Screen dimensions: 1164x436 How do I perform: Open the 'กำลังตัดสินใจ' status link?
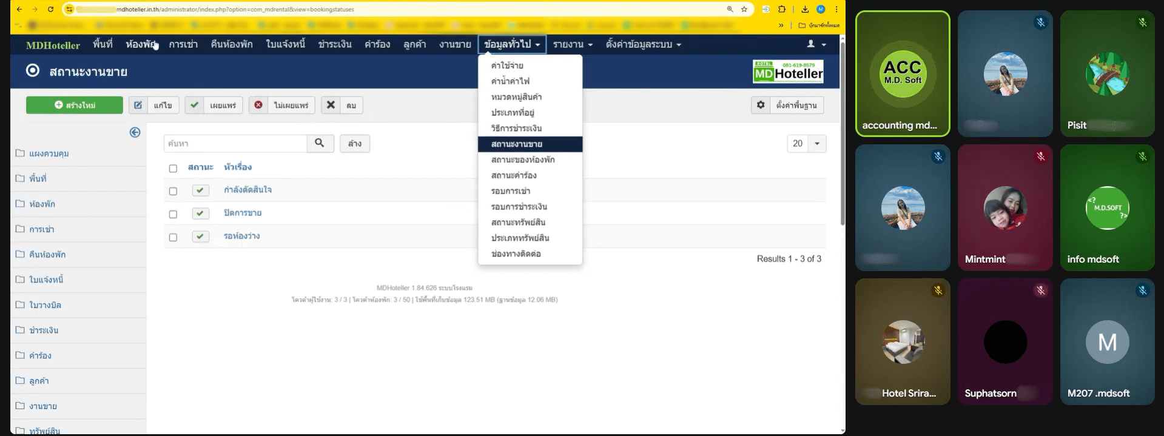click(x=247, y=190)
